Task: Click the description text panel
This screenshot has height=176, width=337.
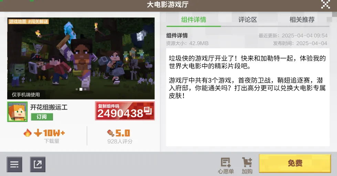Action: click(248, 97)
